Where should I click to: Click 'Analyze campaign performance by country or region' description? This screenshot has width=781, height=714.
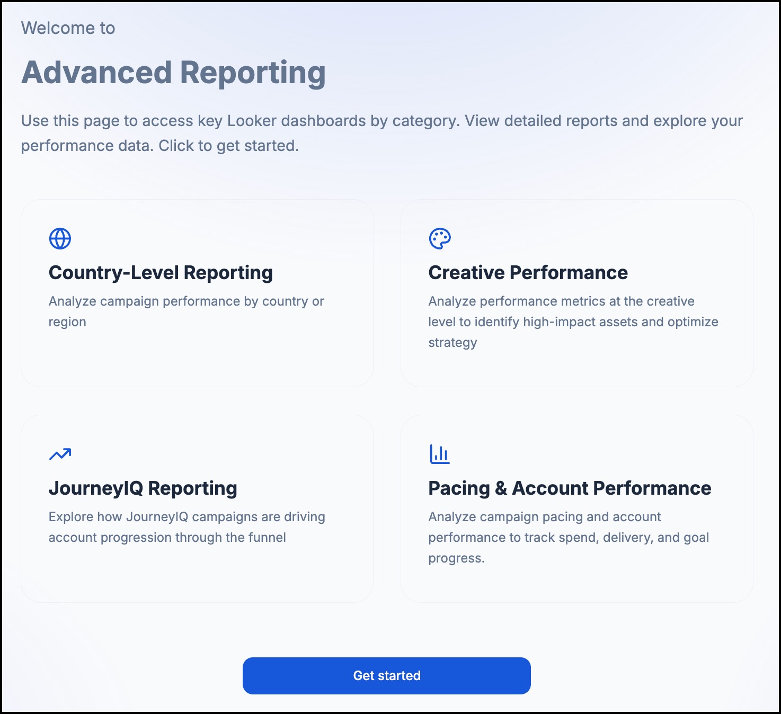[x=187, y=311]
